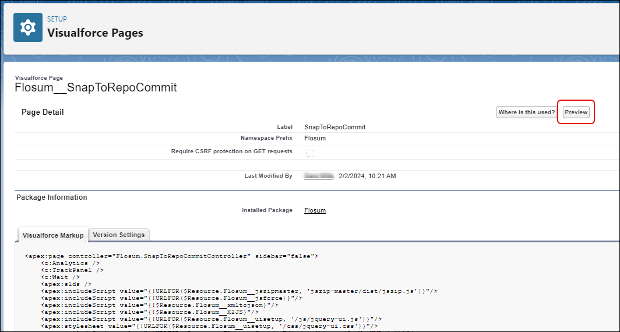Click the '<c:Wait />' markup line

click(x=59, y=277)
